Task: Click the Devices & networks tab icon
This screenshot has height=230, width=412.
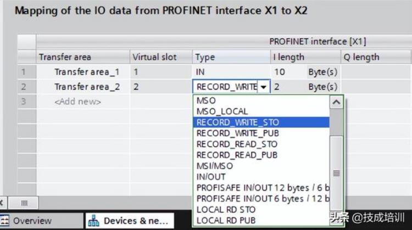Action: 93,221
